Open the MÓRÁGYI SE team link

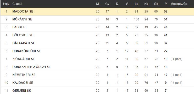click(22, 19)
